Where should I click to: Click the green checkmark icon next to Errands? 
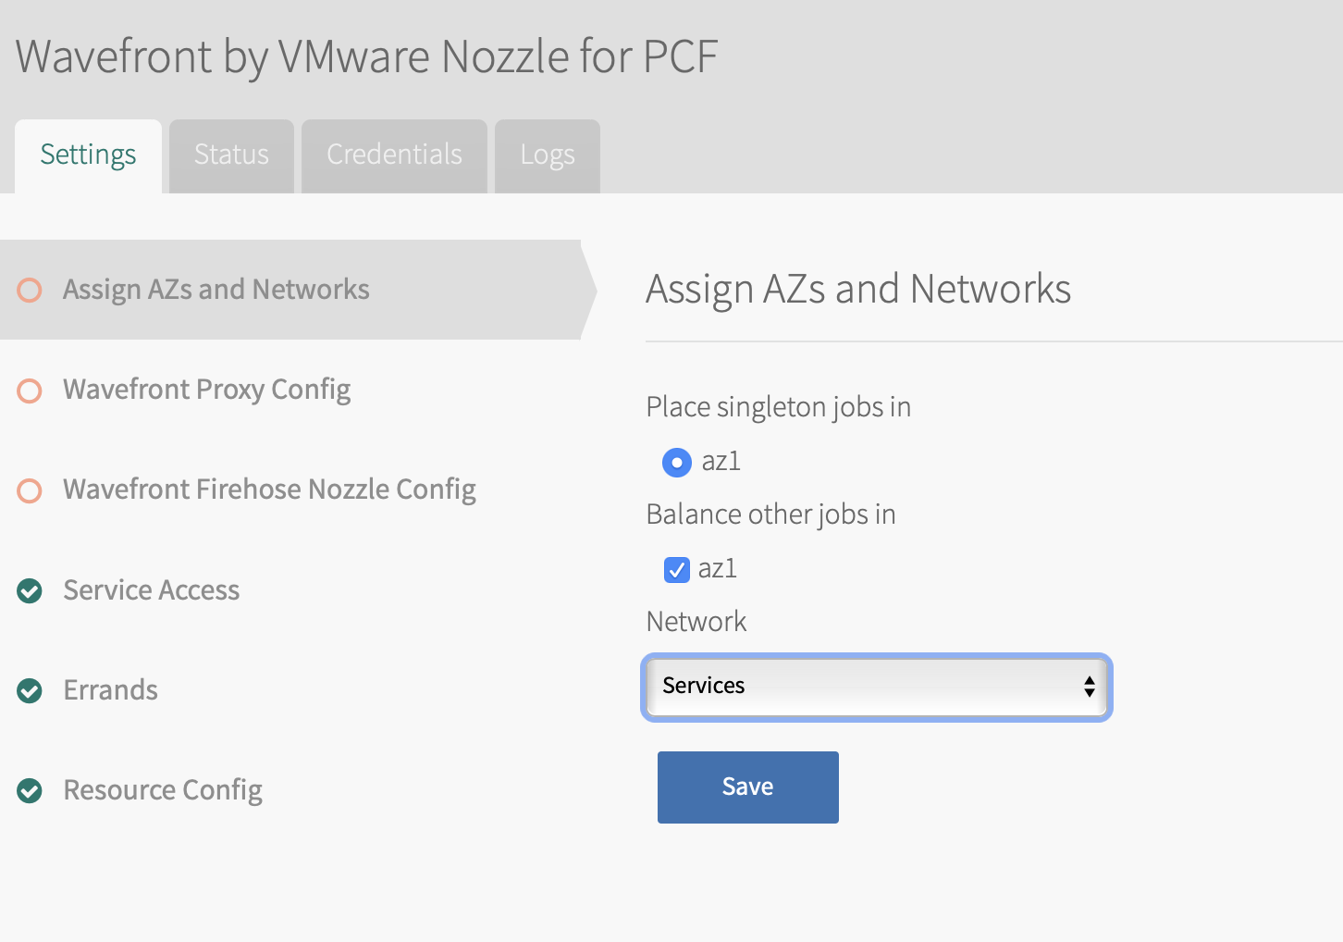pyautogui.click(x=30, y=690)
